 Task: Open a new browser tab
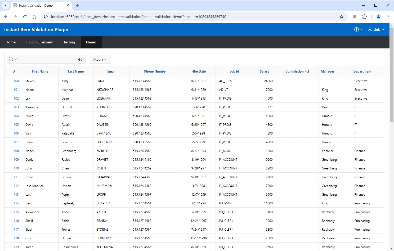(77, 5)
